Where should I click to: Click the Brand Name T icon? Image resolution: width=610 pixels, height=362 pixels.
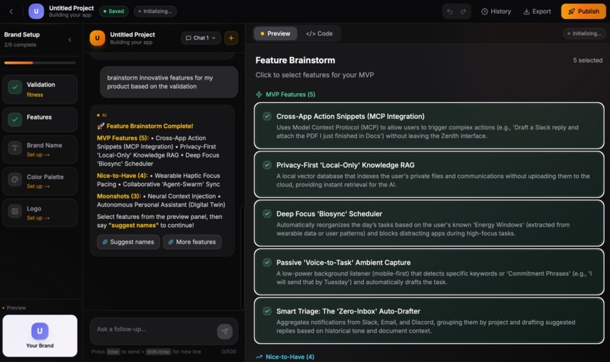click(15, 148)
